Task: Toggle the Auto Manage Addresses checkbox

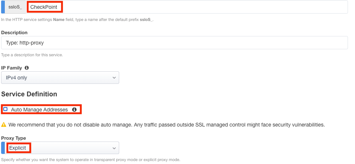Action: 5,109
